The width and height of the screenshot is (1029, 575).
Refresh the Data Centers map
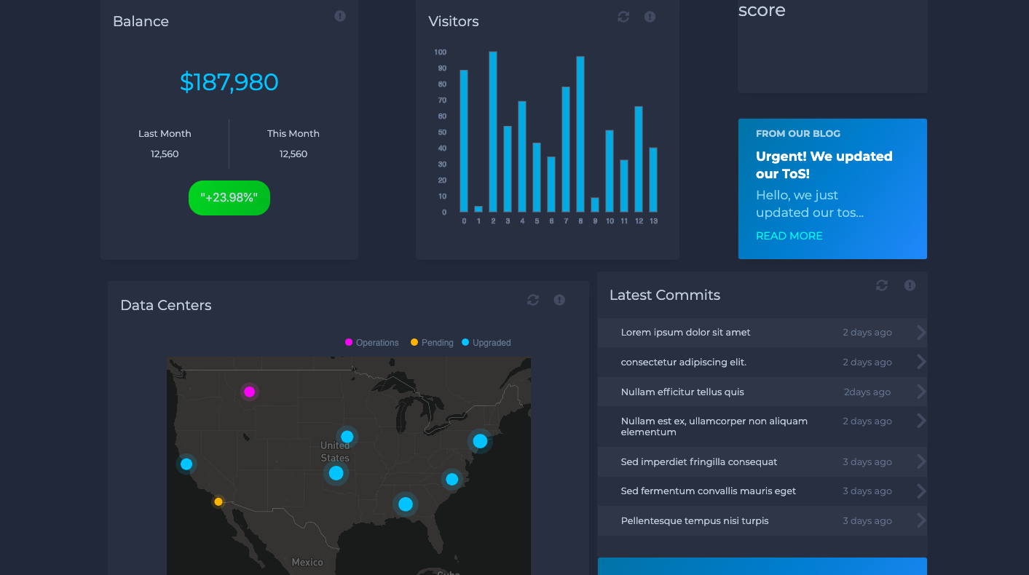coord(532,299)
